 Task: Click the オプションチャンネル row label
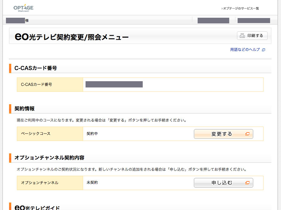[40, 183]
